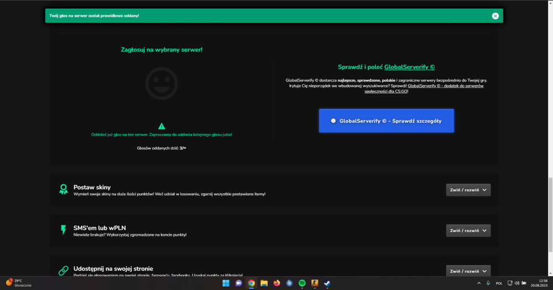The image size is (553, 290).
Task: Collapse or expand Udostępnij na swojej stronie
Action: coord(468,271)
